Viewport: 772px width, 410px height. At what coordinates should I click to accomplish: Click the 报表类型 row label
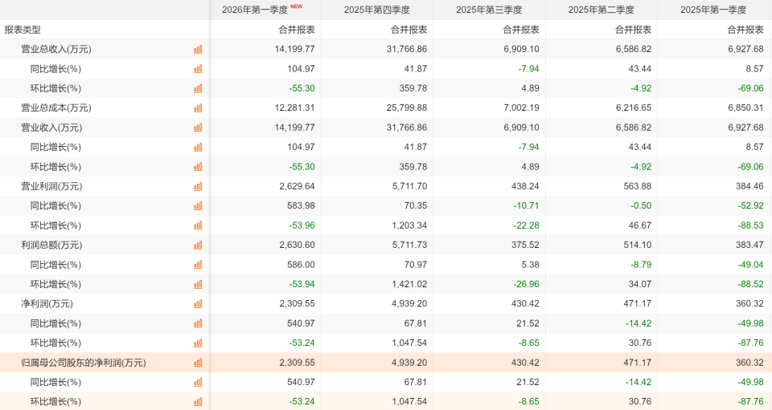[x=23, y=30]
